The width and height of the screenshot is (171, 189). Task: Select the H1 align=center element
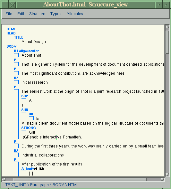(x=26, y=51)
